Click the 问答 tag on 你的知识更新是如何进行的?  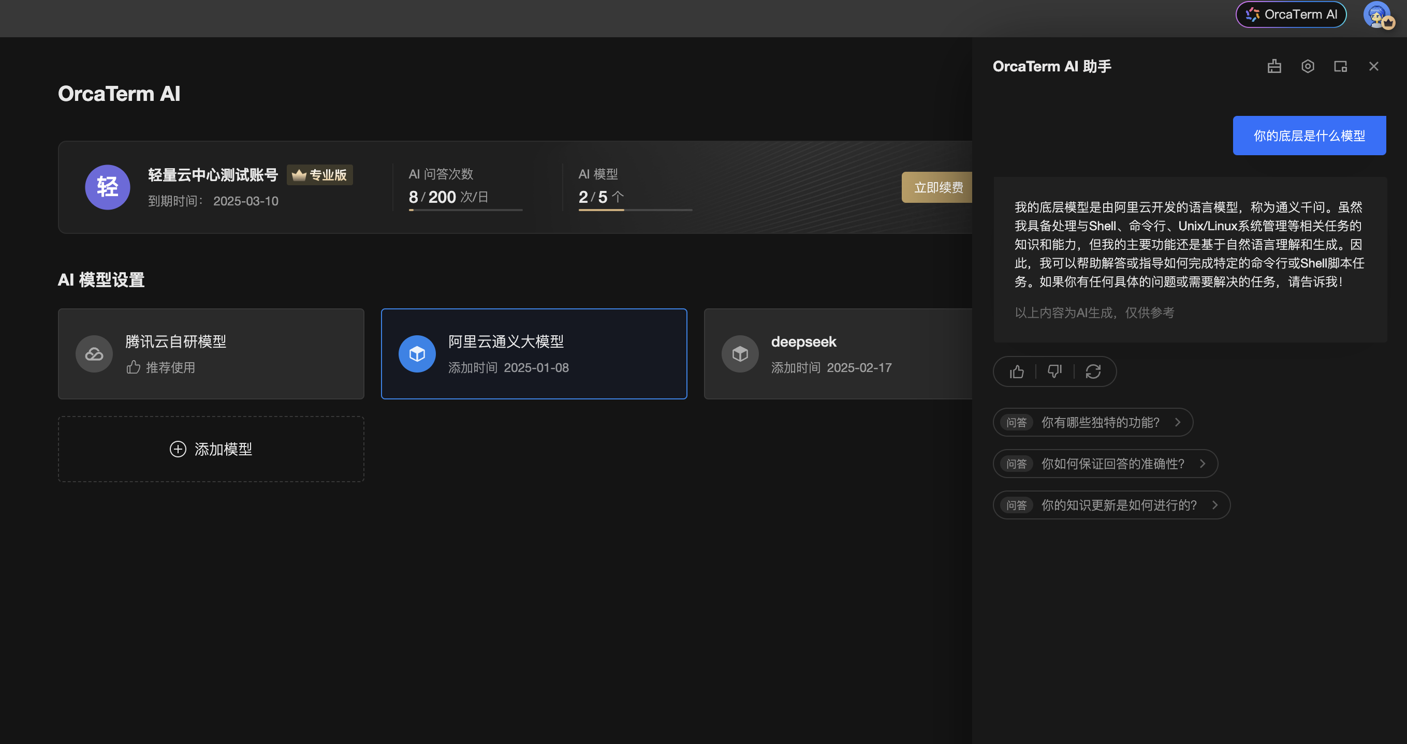1017,505
